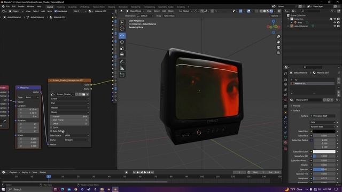Open the Output properties tab icon
Viewport: 342px width, 192px height.
click(x=285, y=85)
